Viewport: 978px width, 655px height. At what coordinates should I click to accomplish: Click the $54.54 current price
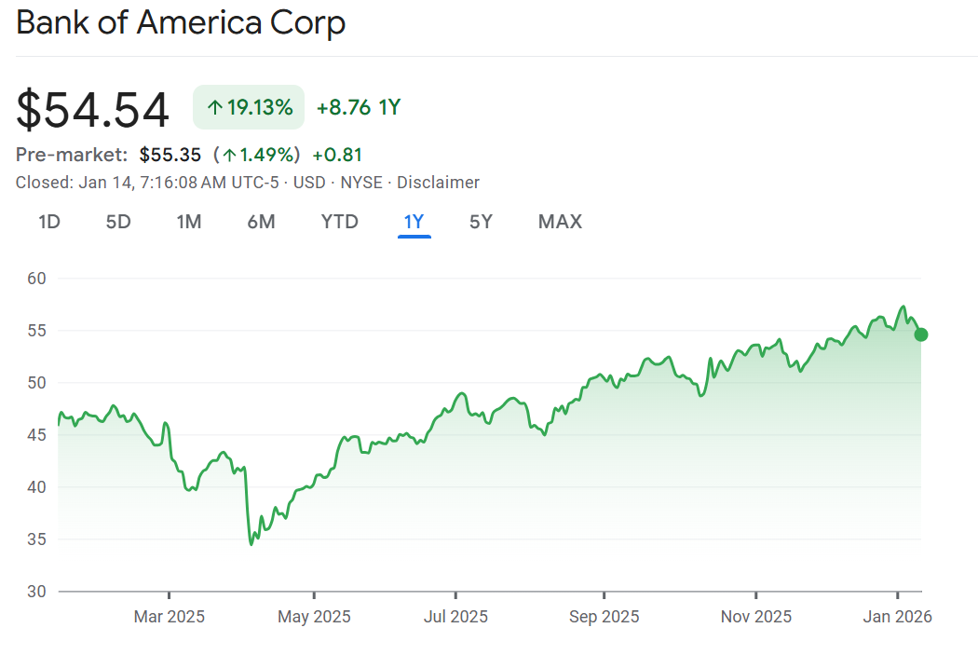click(93, 109)
